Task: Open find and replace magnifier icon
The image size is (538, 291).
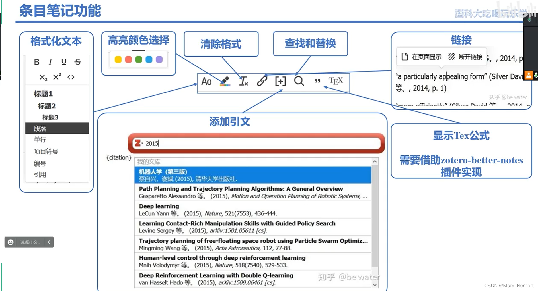Action: pyautogui.click(x=299, y=81)
